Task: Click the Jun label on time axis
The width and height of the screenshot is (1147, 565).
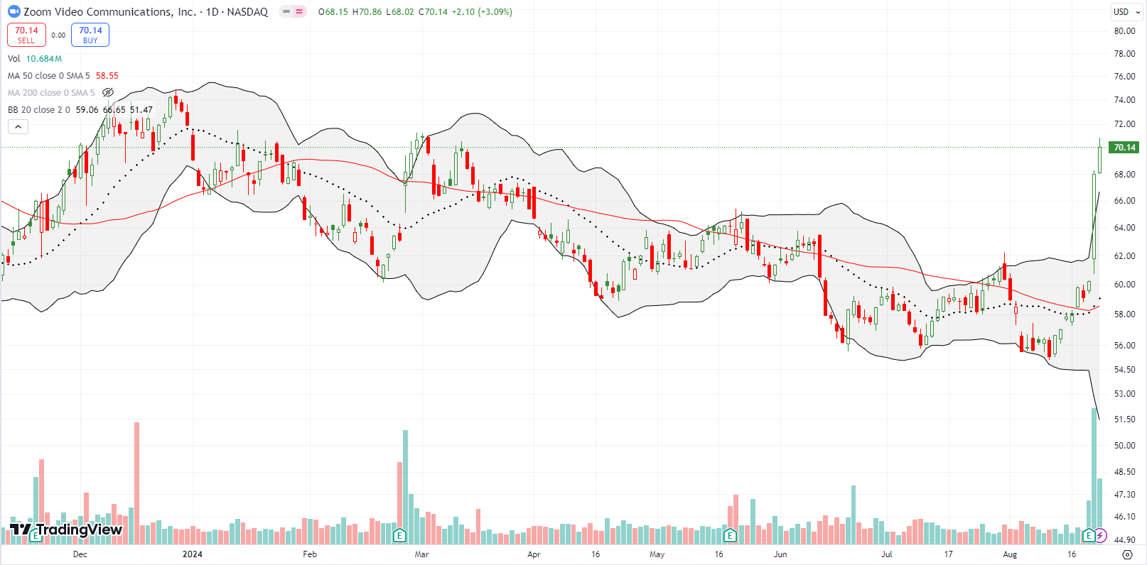Action: 780,554
